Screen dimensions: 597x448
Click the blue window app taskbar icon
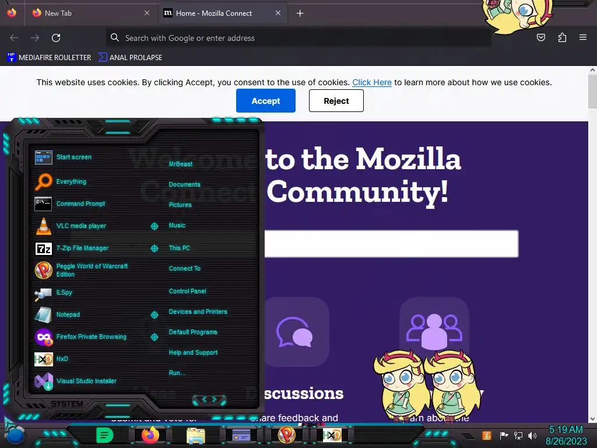(241, 435)
